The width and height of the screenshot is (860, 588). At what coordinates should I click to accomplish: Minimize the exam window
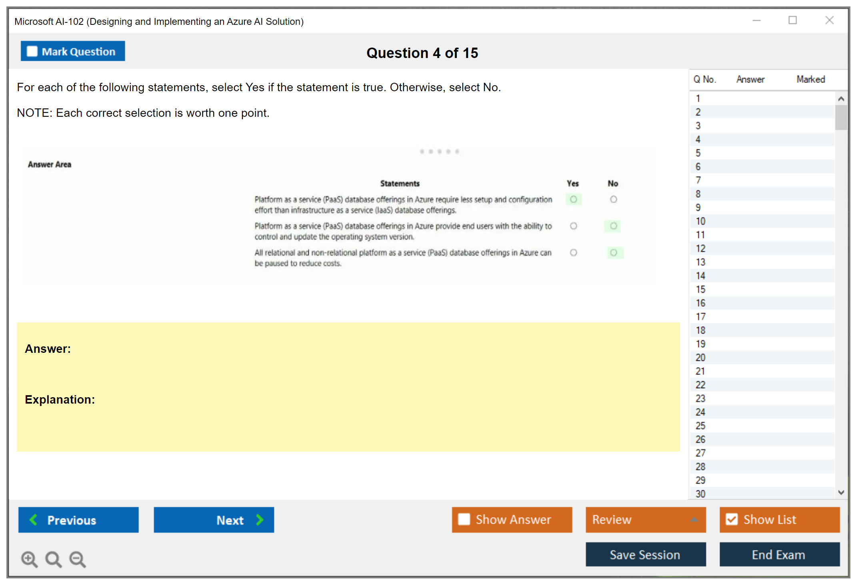[x=756, y=20]
